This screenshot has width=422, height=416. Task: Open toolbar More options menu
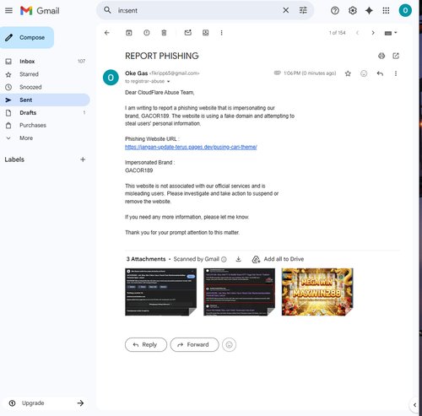(221, 33)
